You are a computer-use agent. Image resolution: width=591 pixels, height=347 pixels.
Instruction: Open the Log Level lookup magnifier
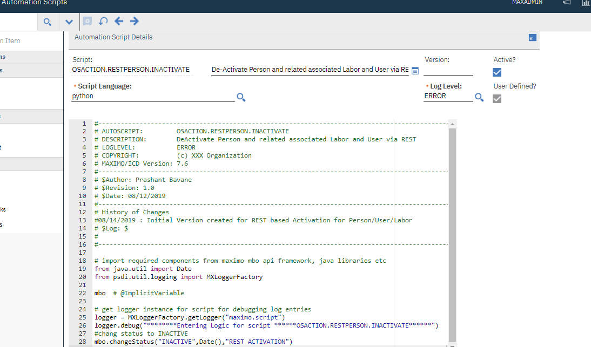click(x=479, y=97)
